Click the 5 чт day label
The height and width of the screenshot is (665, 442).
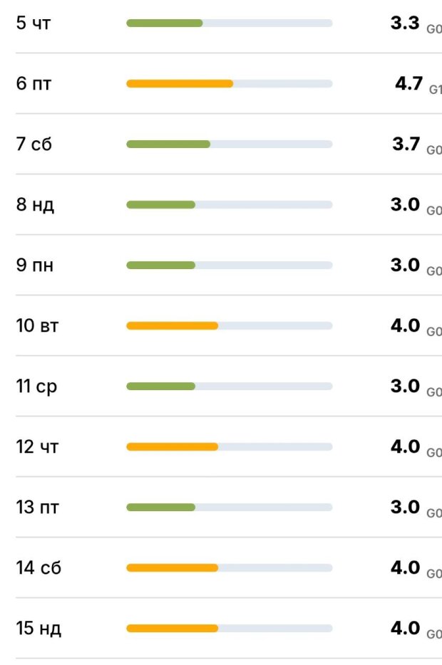(x=34, y=23)
